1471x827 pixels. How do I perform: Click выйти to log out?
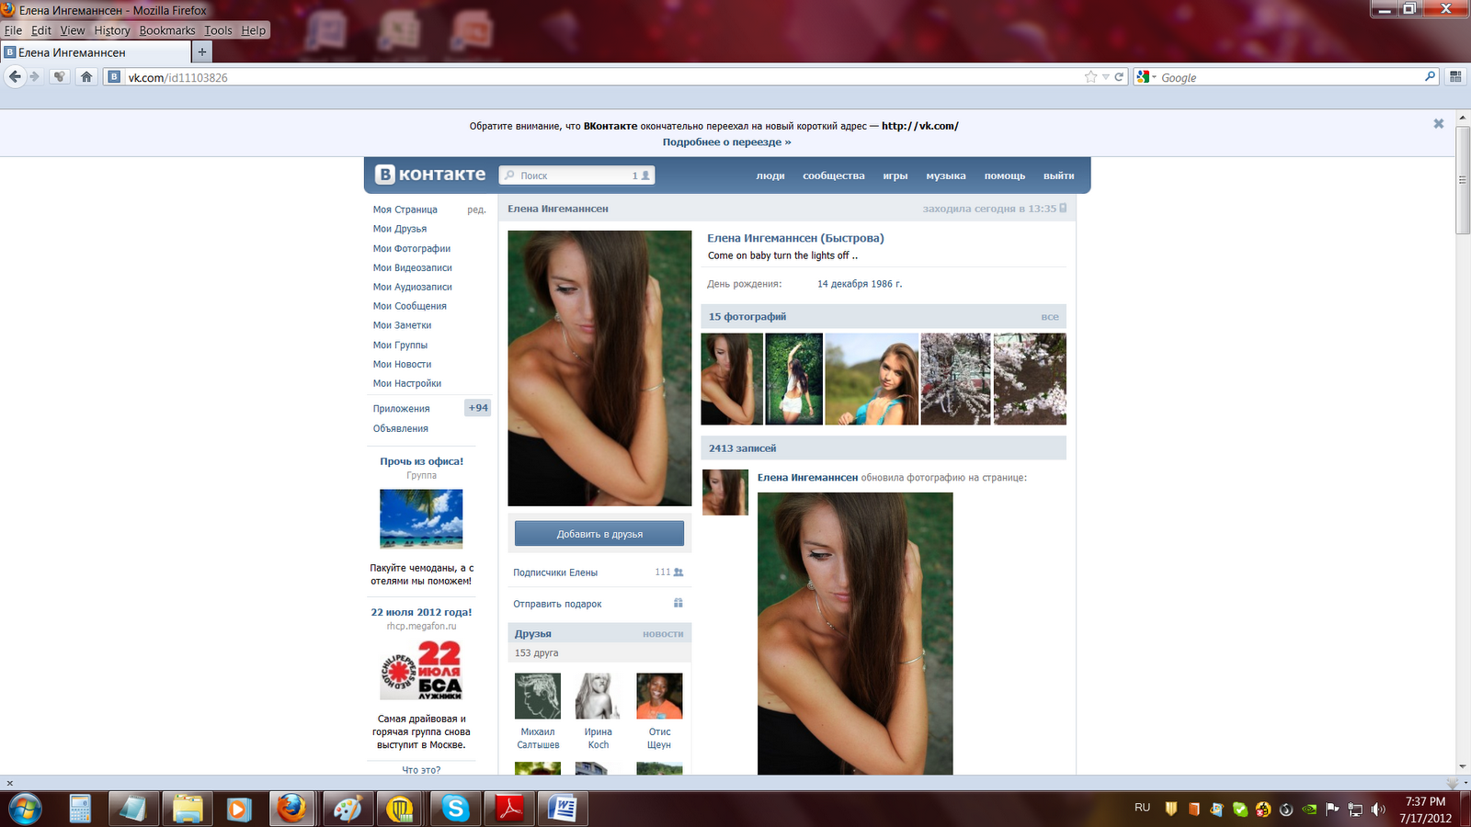click(1058, 176)
